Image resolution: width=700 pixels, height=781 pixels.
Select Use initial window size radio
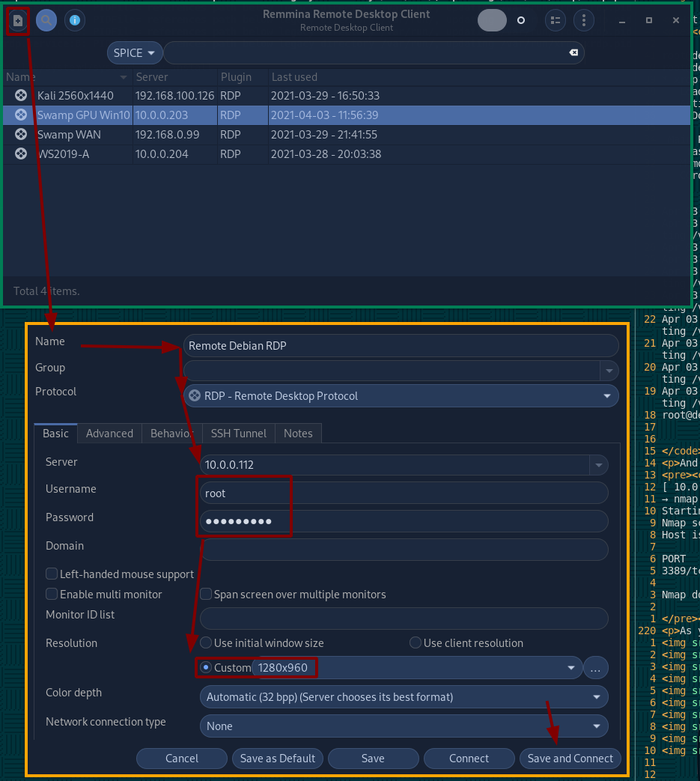click(206, 642)
